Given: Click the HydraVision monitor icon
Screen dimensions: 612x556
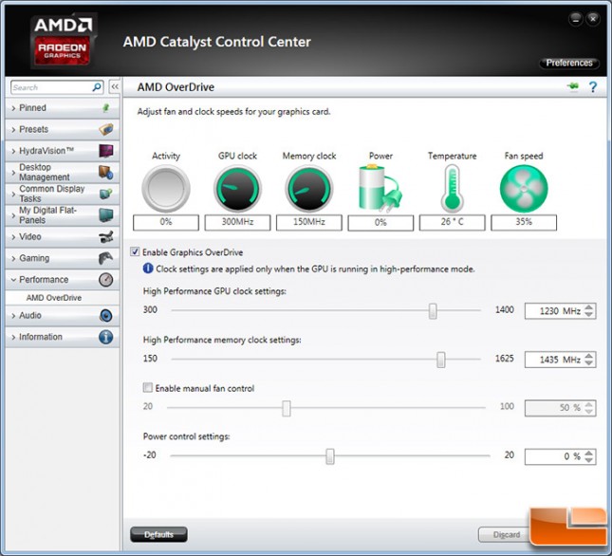Looking at the screenshot, I should click(x=105, y=151).
